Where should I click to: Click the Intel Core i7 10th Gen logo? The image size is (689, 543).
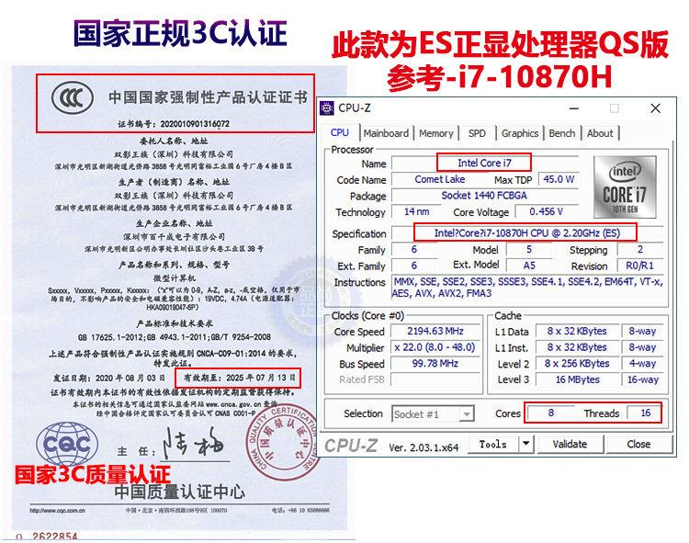pyautogui.click(x=625, y=187)
